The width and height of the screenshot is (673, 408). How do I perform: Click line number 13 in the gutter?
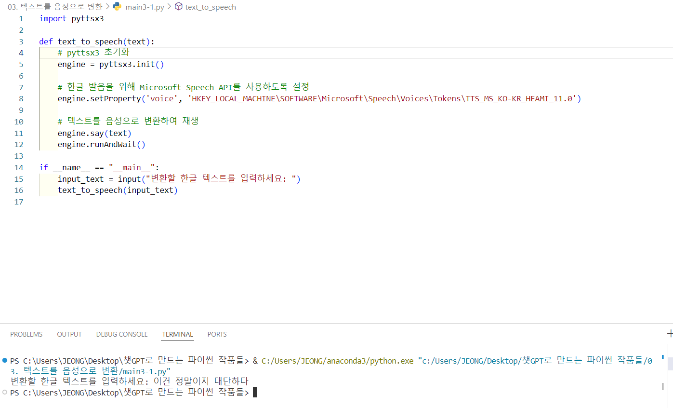(x=19, y=156)
